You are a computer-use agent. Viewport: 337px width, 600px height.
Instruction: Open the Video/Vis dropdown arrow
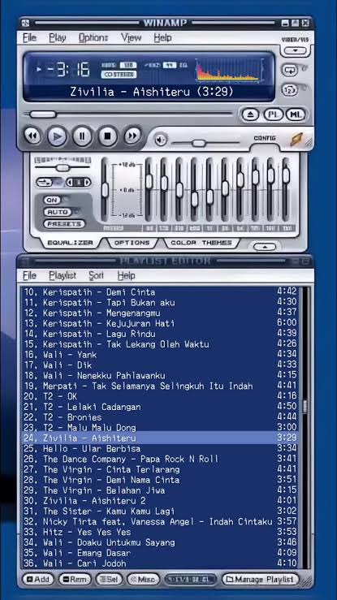(295, 50)
